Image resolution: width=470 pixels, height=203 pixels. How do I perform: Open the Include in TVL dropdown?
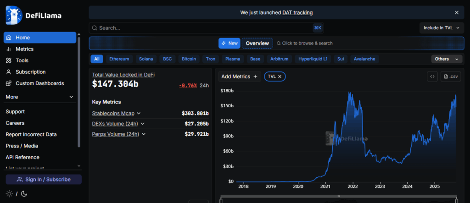point(441,28)
